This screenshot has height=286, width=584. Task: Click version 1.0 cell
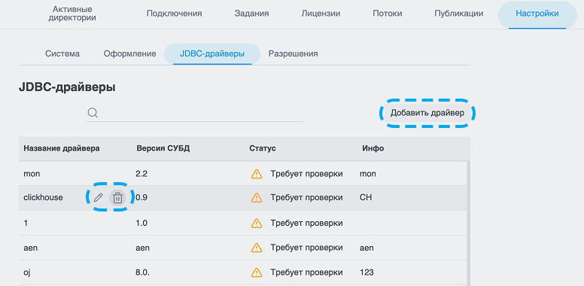(x=141, y=223)
